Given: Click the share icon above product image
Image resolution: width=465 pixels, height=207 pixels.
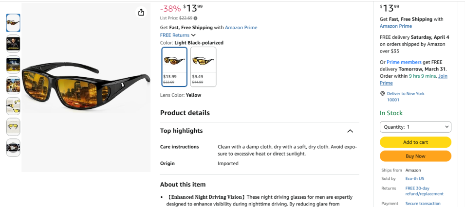Looking at the screenshot, I should point(141,12).
